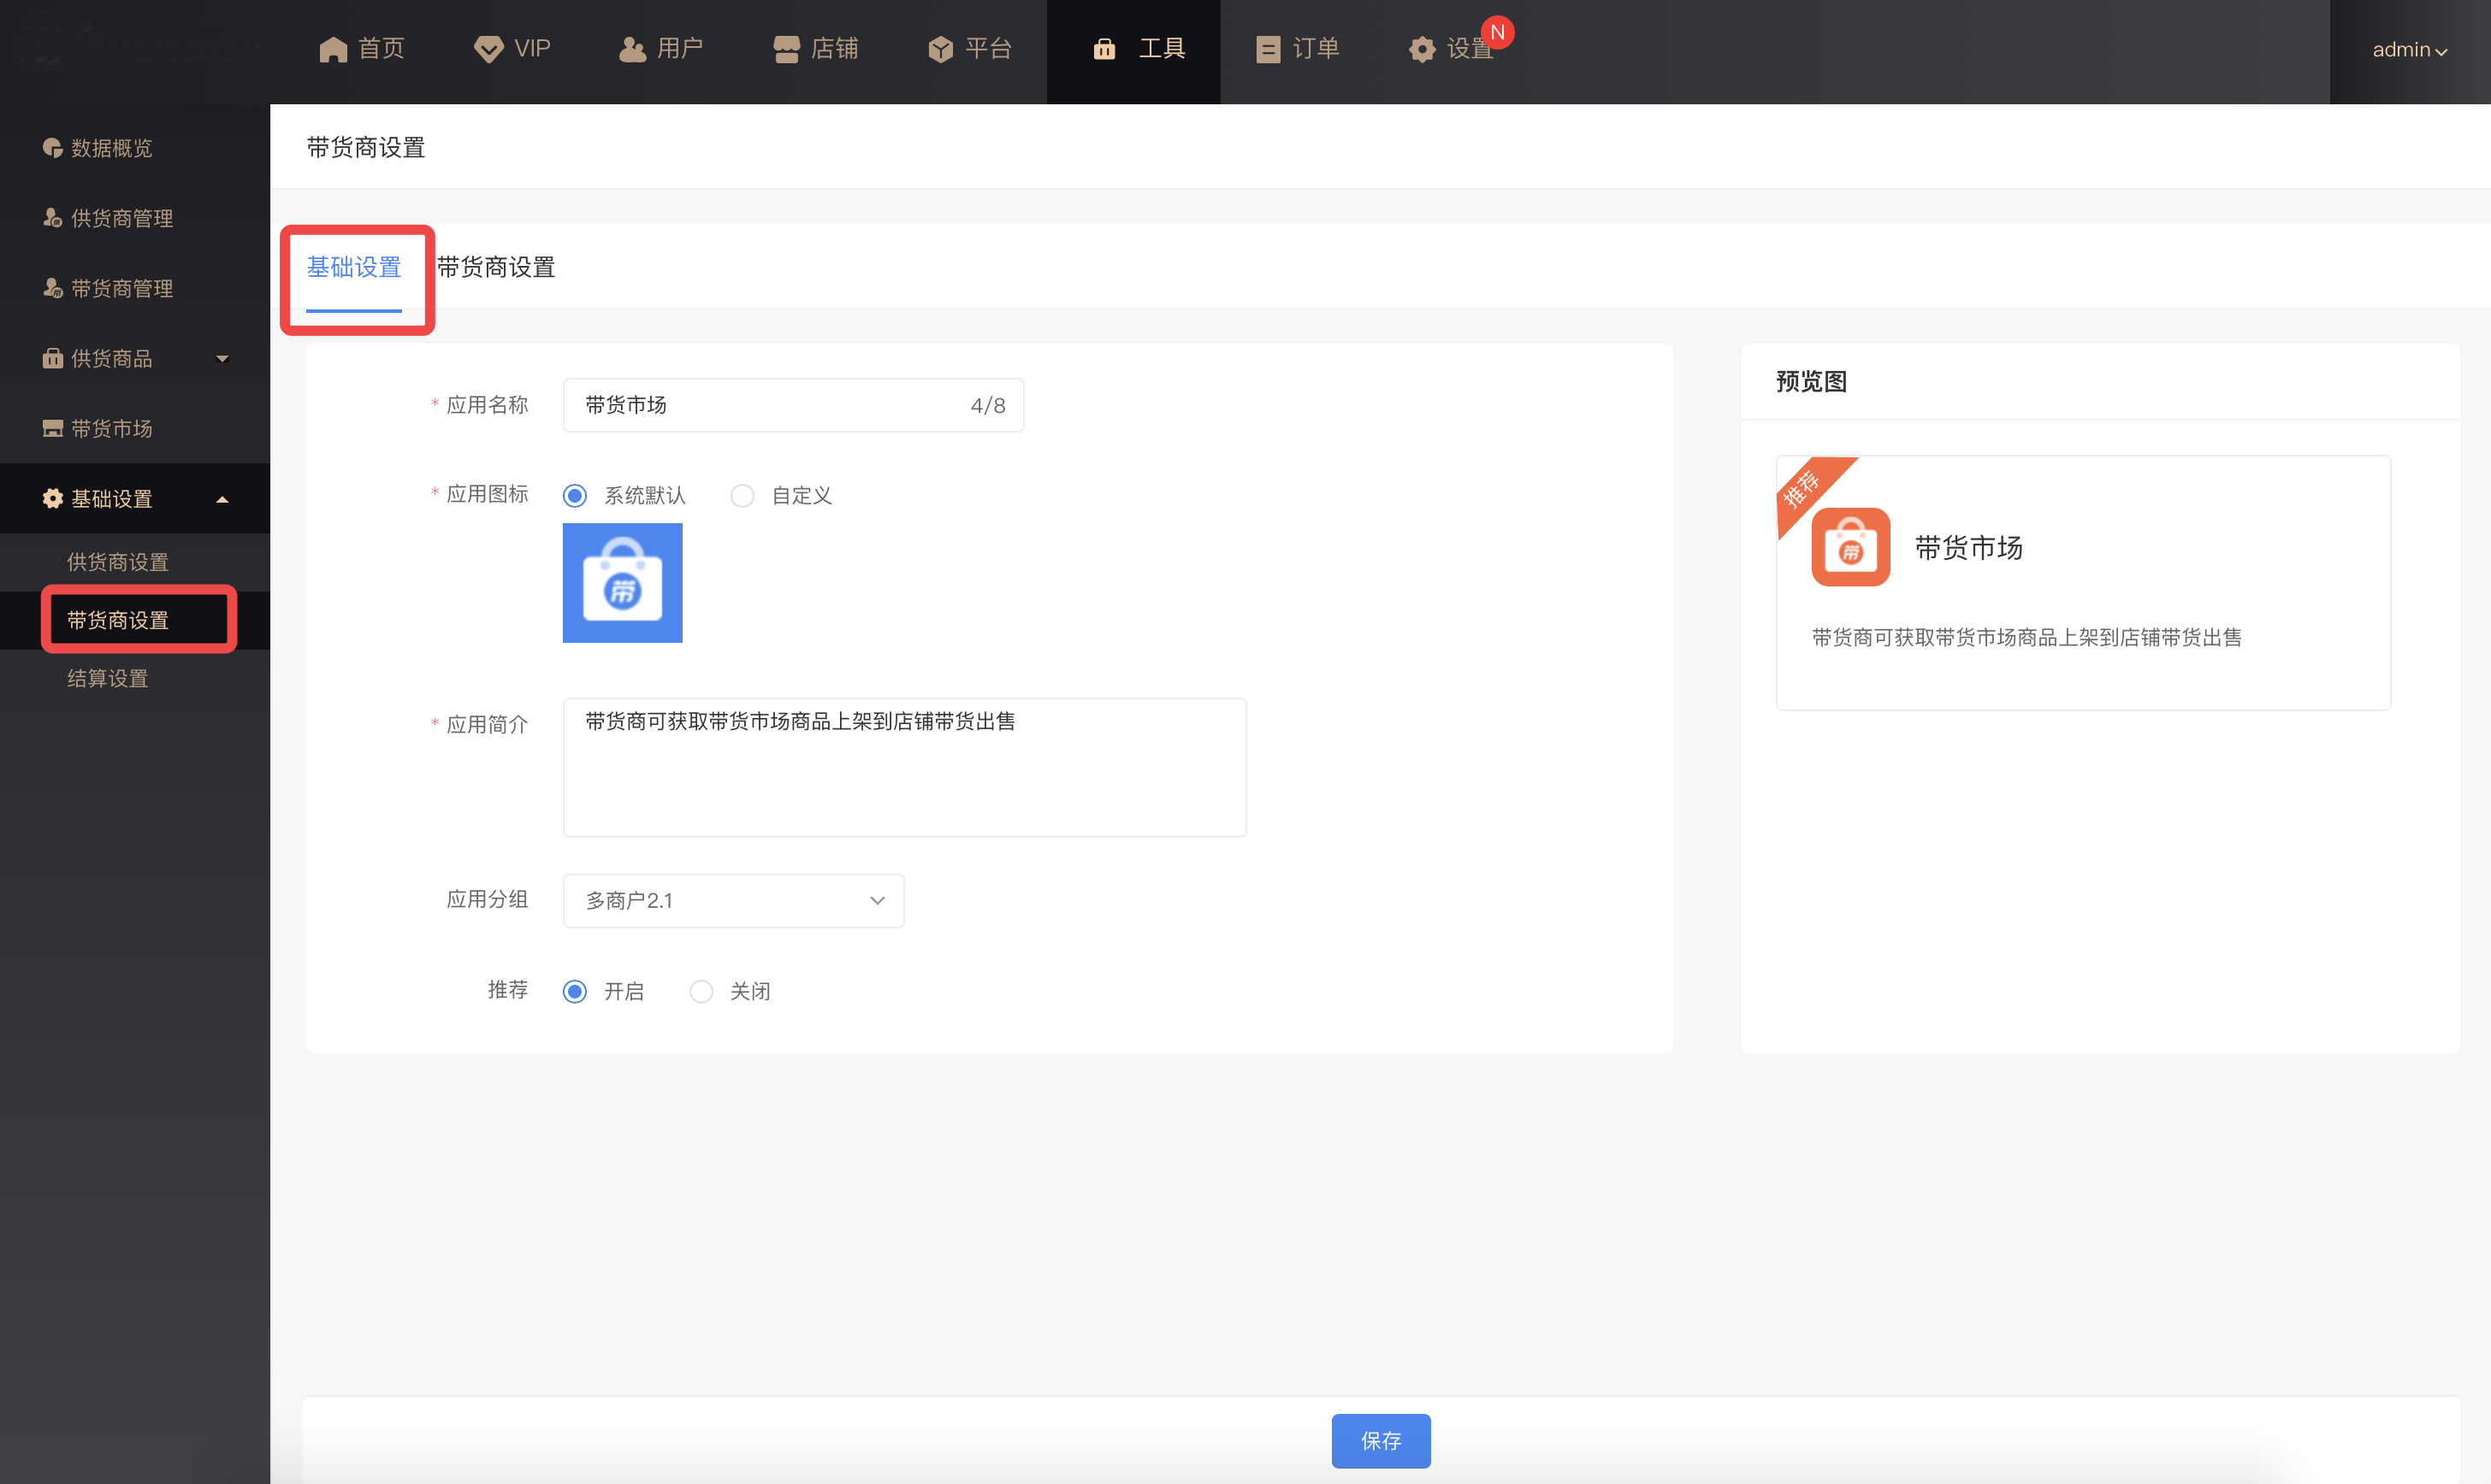
Task: Select the 系统默认 radio option
Action: coord(575,496)
